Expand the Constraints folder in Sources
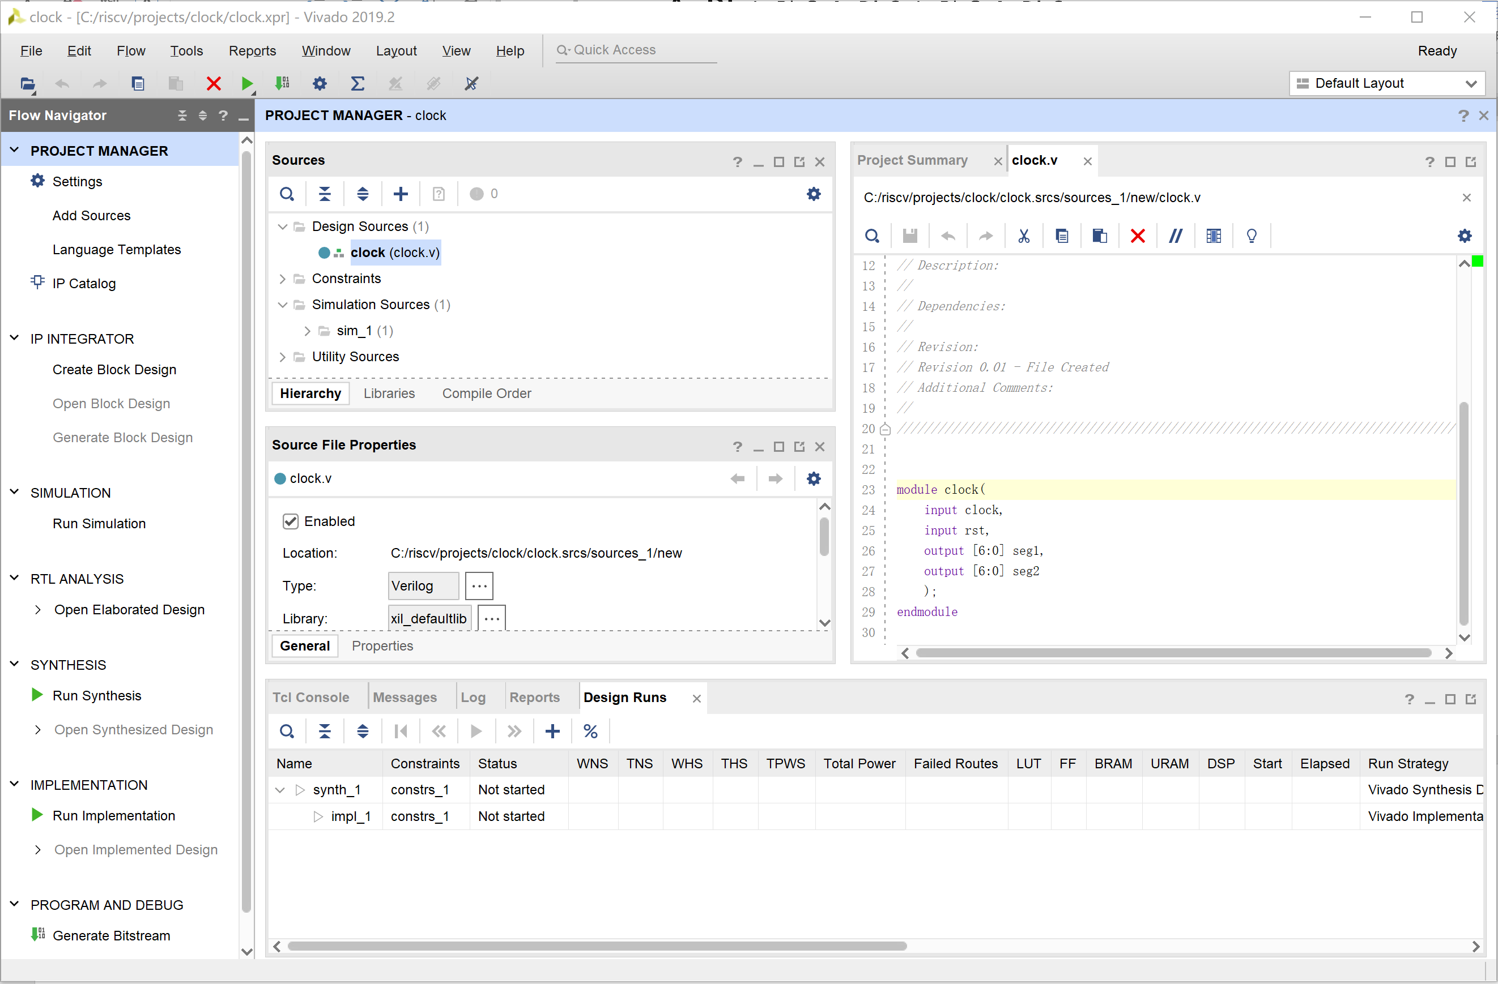The image size is (1498, 984). [x=283, y=279]
